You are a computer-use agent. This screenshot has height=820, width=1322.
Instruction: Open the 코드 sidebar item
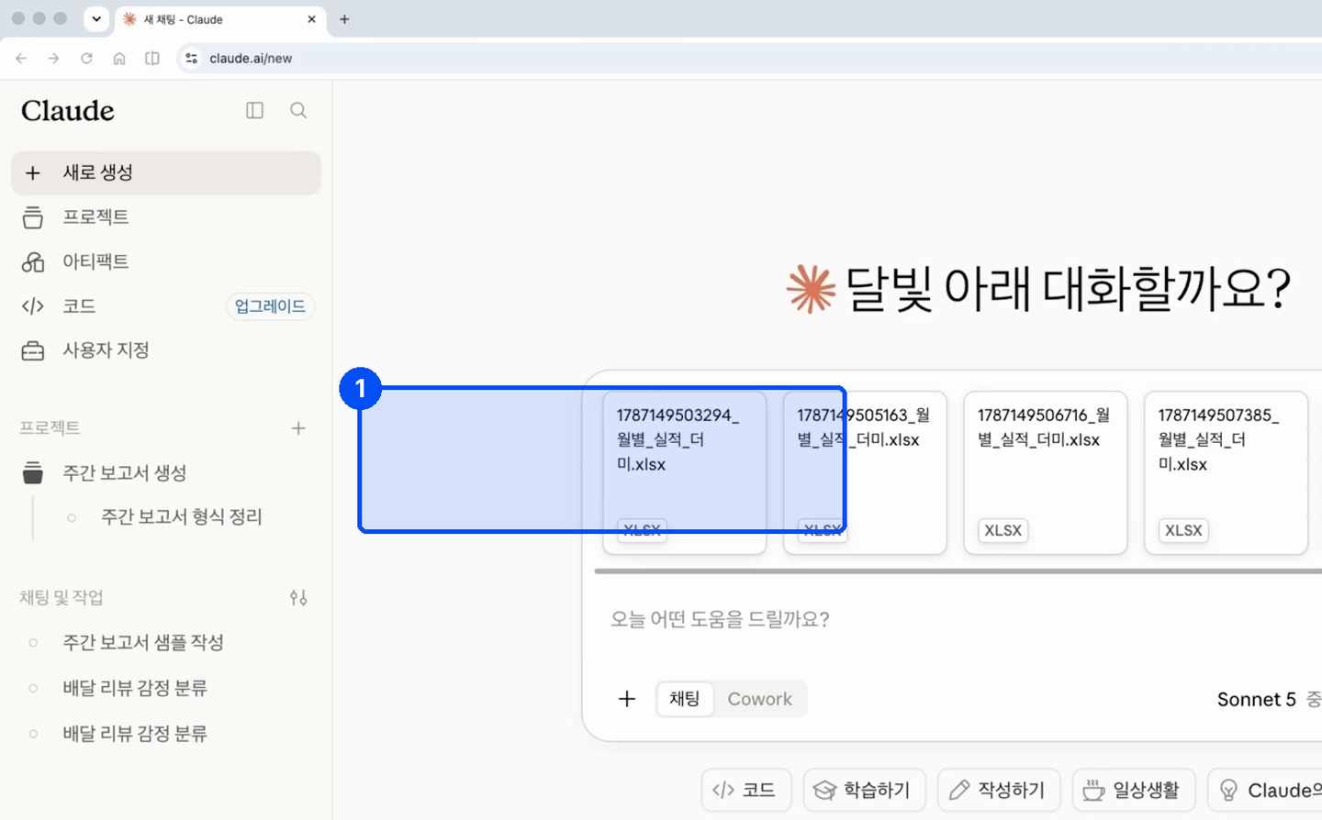79,306
